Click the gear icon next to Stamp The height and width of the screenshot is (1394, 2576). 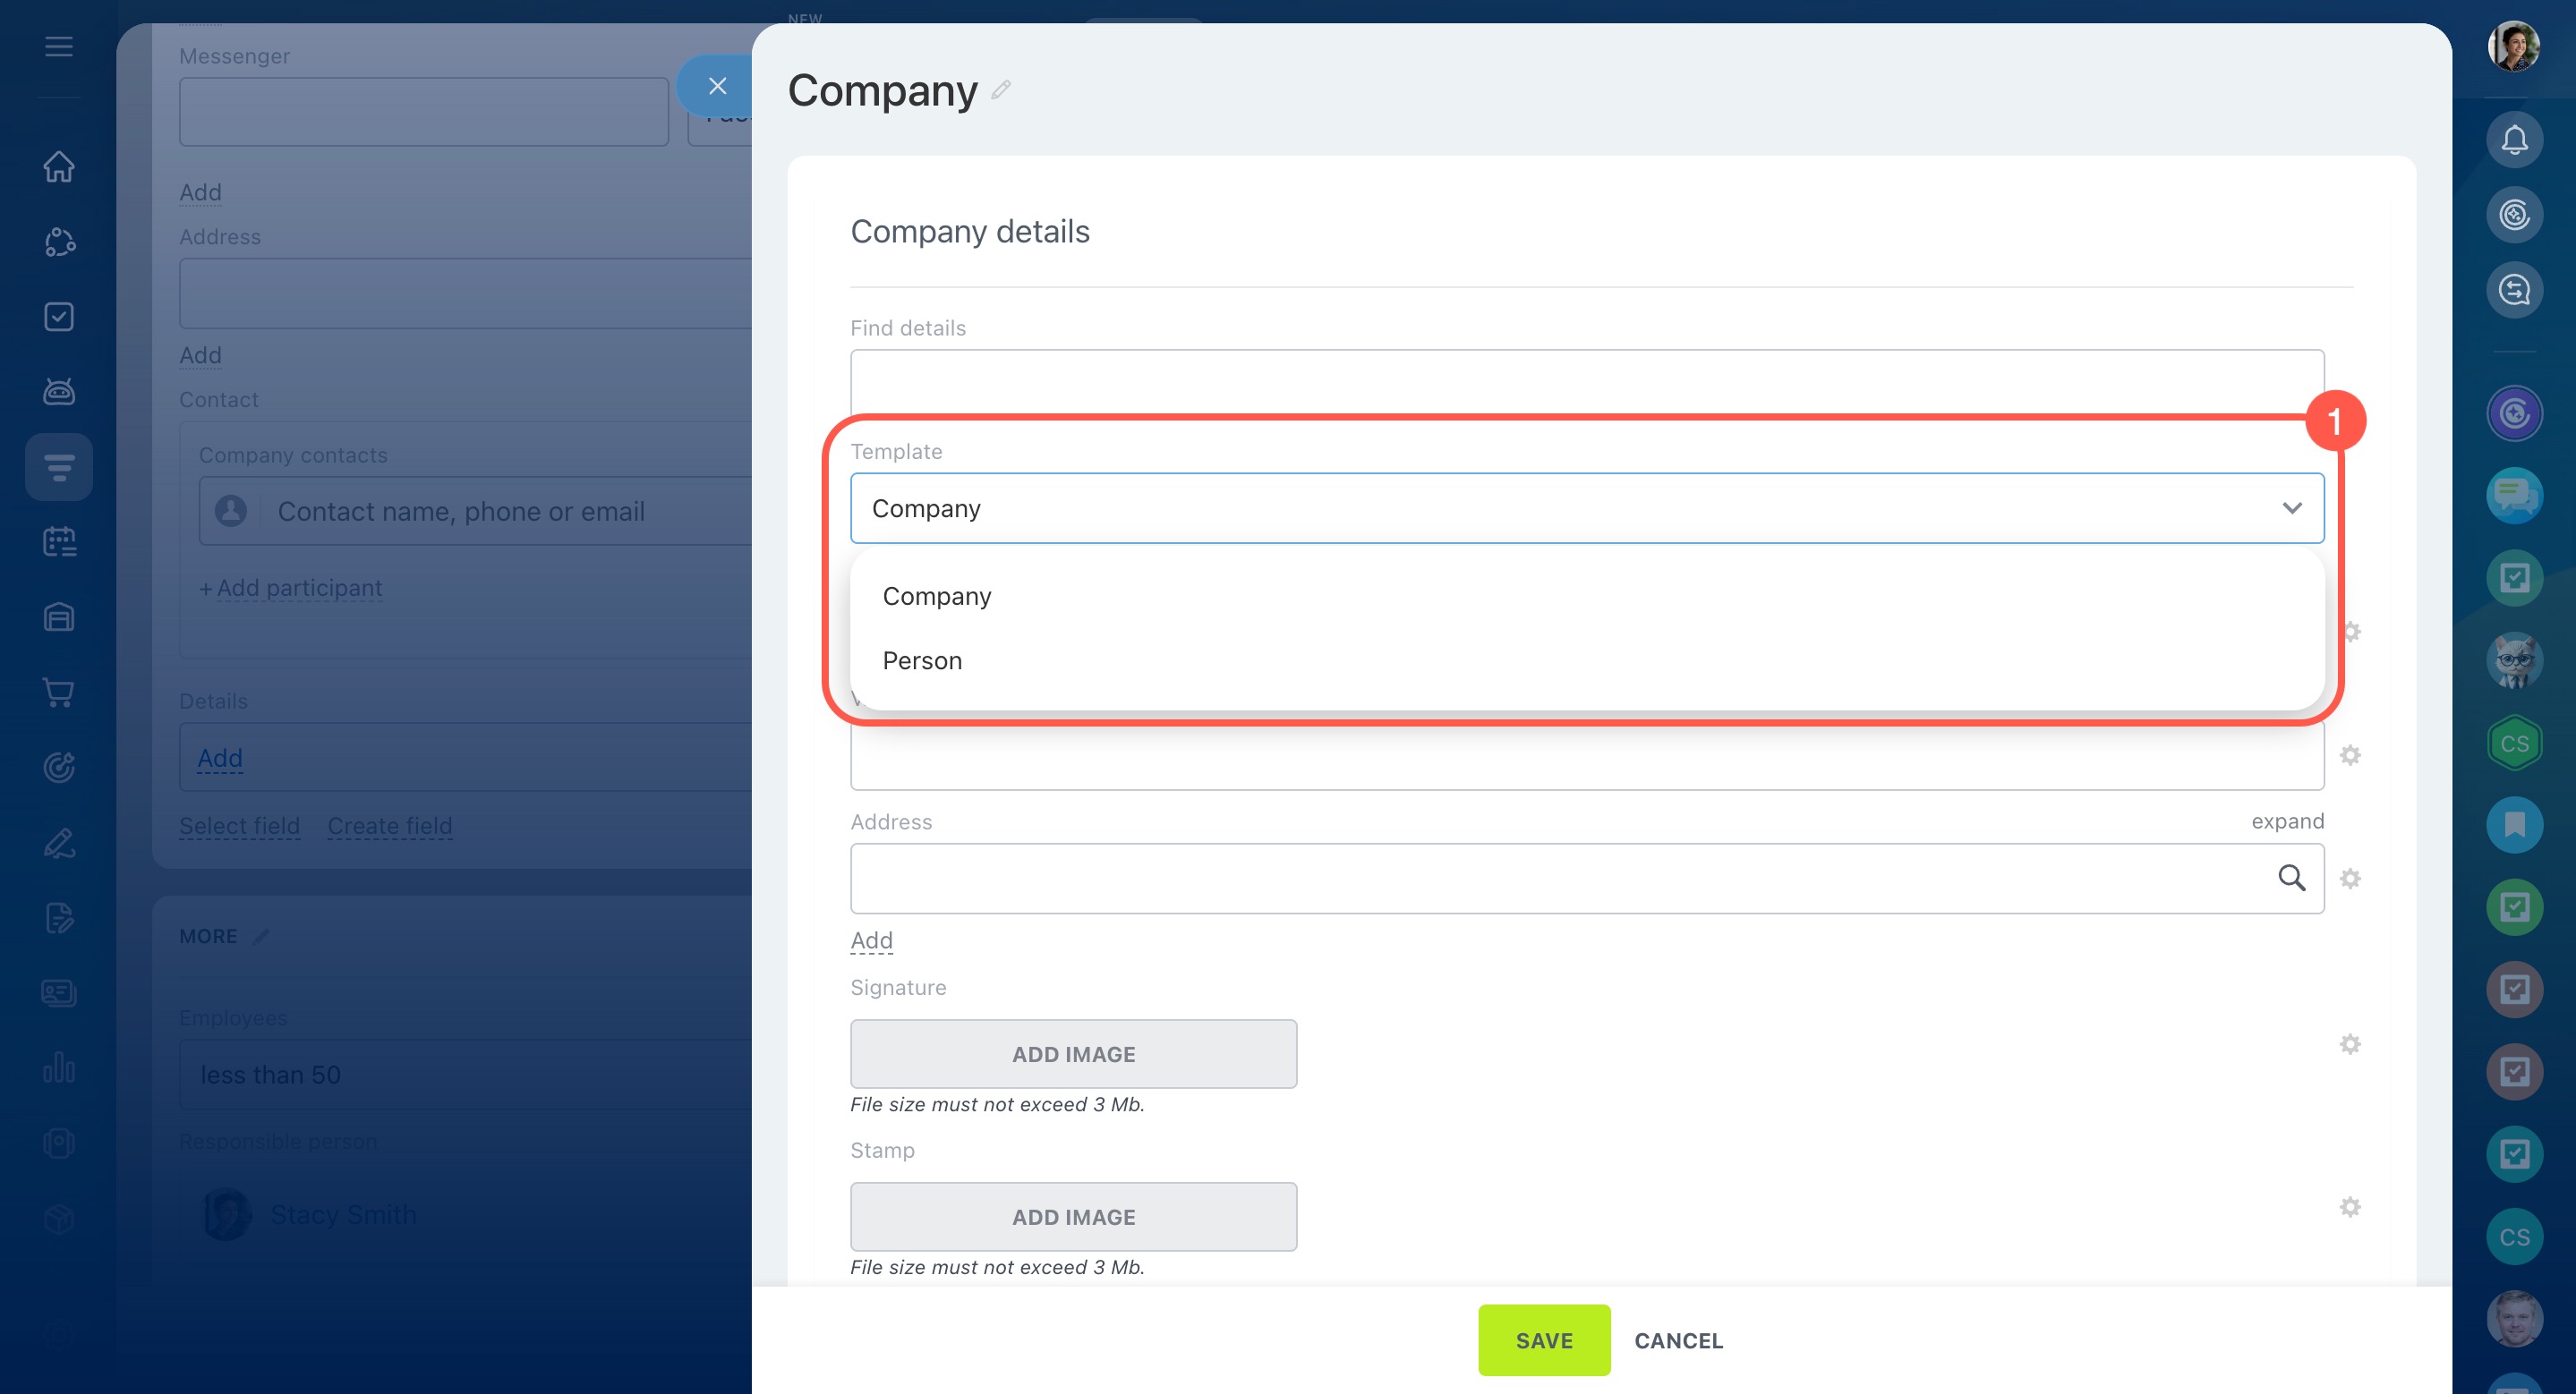(2350, 1207)
